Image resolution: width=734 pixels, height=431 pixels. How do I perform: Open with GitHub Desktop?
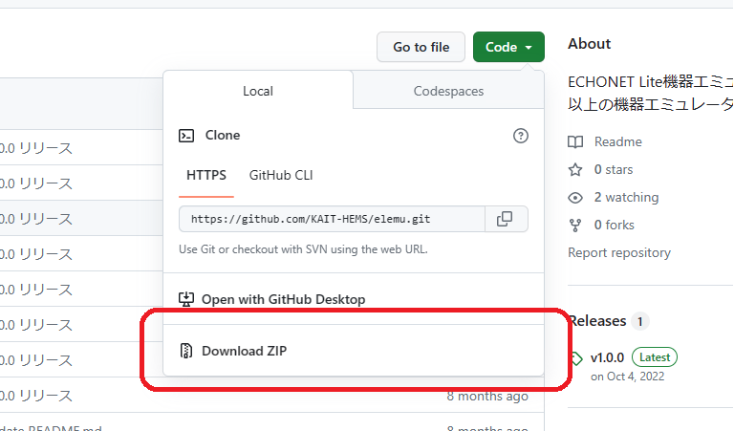point(283,299)
